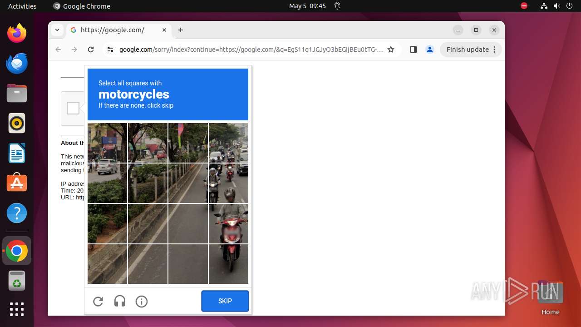Image resolution: width=581 pixels, height=327 pixels.
Task: Open Activities overview
Action: pos(22,6)
